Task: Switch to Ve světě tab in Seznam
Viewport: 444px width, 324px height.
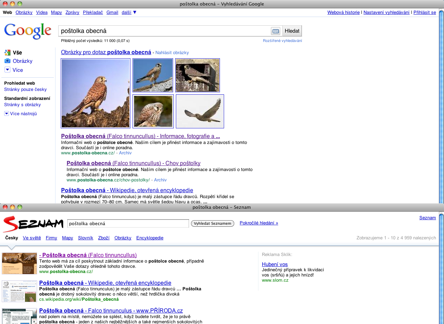Action: point(32,238)
